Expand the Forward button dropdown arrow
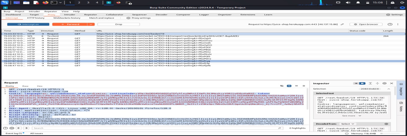The height and width of the screenshot is (136, 407). pyautogui.click(x=91, y=24)
